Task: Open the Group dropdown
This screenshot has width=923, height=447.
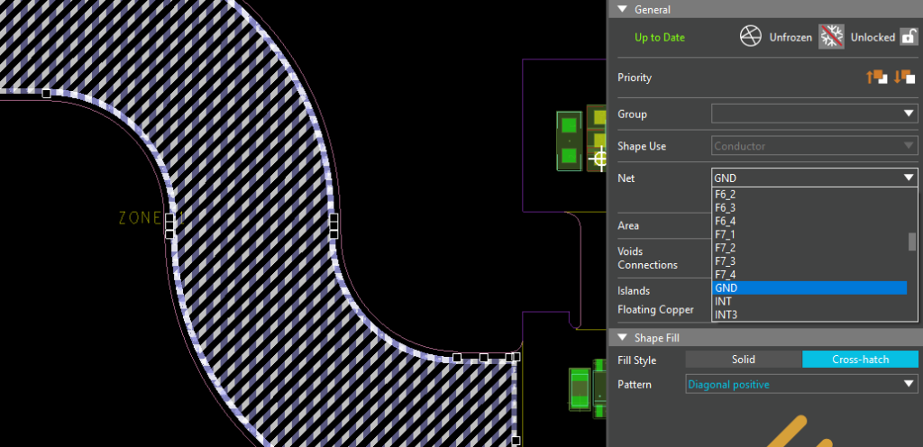Action: (x=909, y=114)
